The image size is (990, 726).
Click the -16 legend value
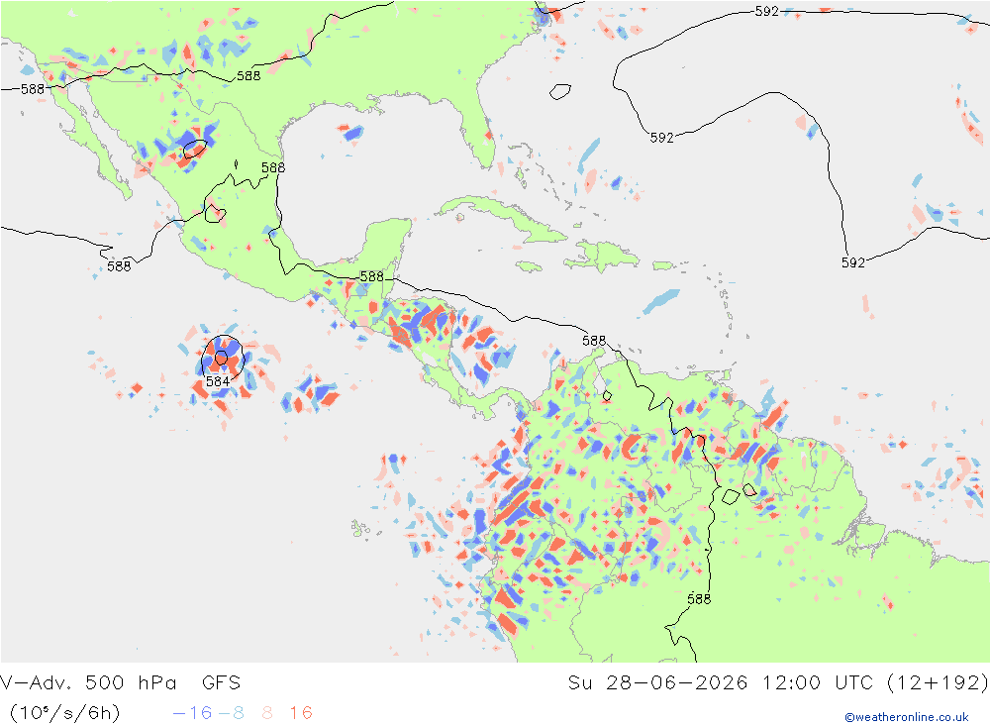coord(193,713)
